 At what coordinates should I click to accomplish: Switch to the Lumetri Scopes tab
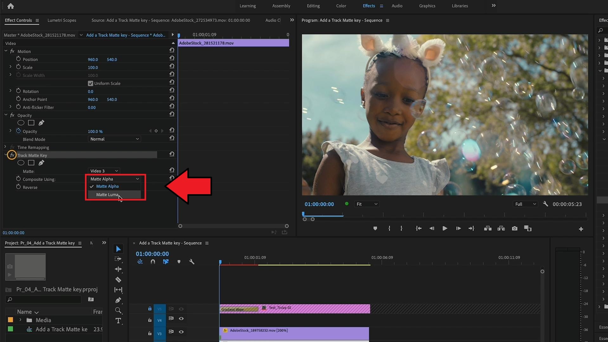pyautogui.click(x=62, y=20)
